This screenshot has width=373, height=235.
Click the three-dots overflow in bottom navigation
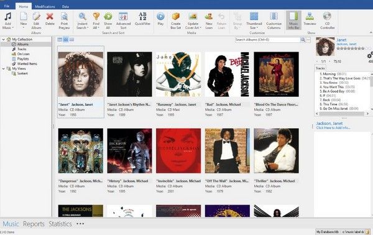click(x=80, y=224)
